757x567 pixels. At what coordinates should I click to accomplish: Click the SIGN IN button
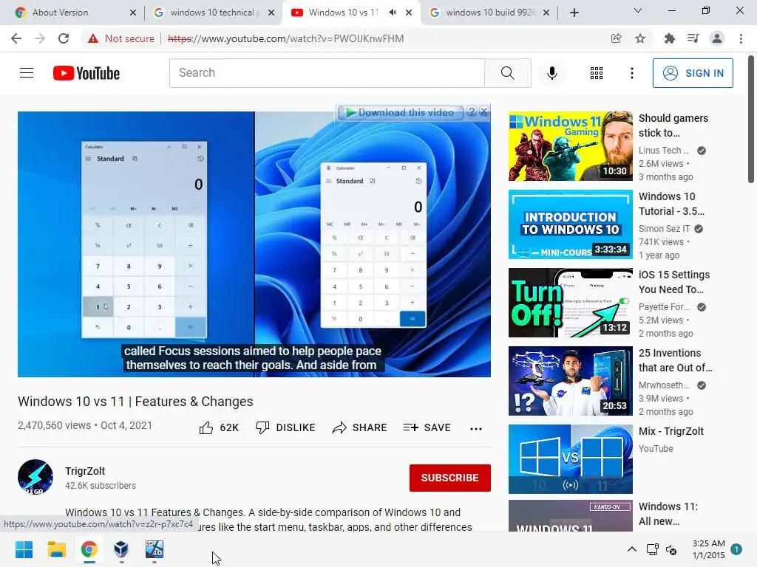point(693,73)
